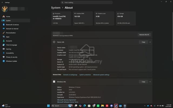Screen dimensions: 173x108
Task: Open Microsoft Services Agreement link
Action: (66, 100)
